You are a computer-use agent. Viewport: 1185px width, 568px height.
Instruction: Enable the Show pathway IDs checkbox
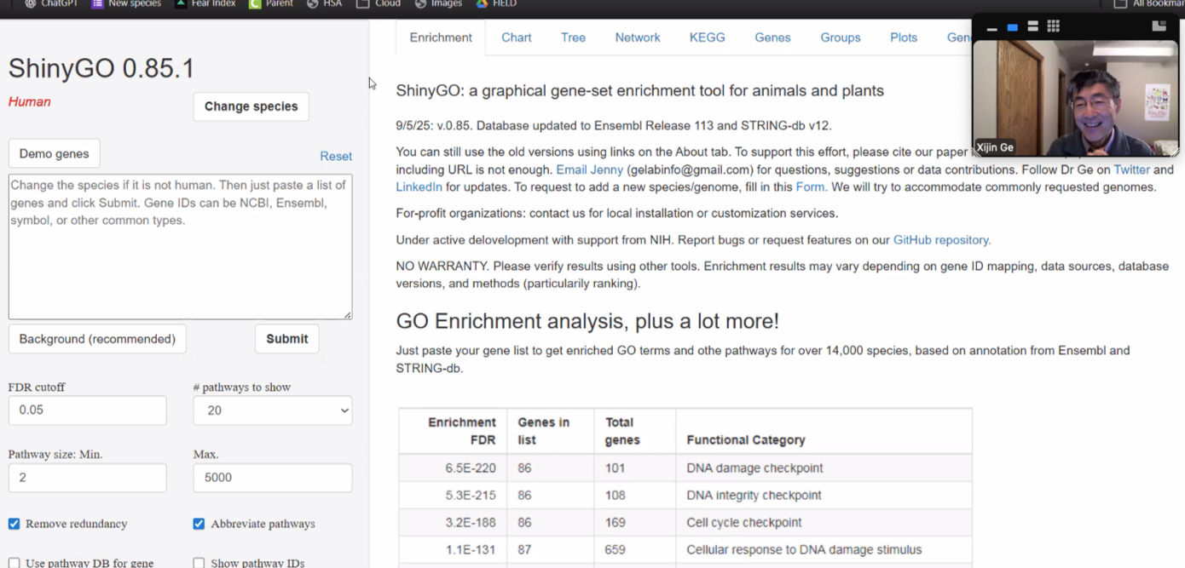click(199, 563)
